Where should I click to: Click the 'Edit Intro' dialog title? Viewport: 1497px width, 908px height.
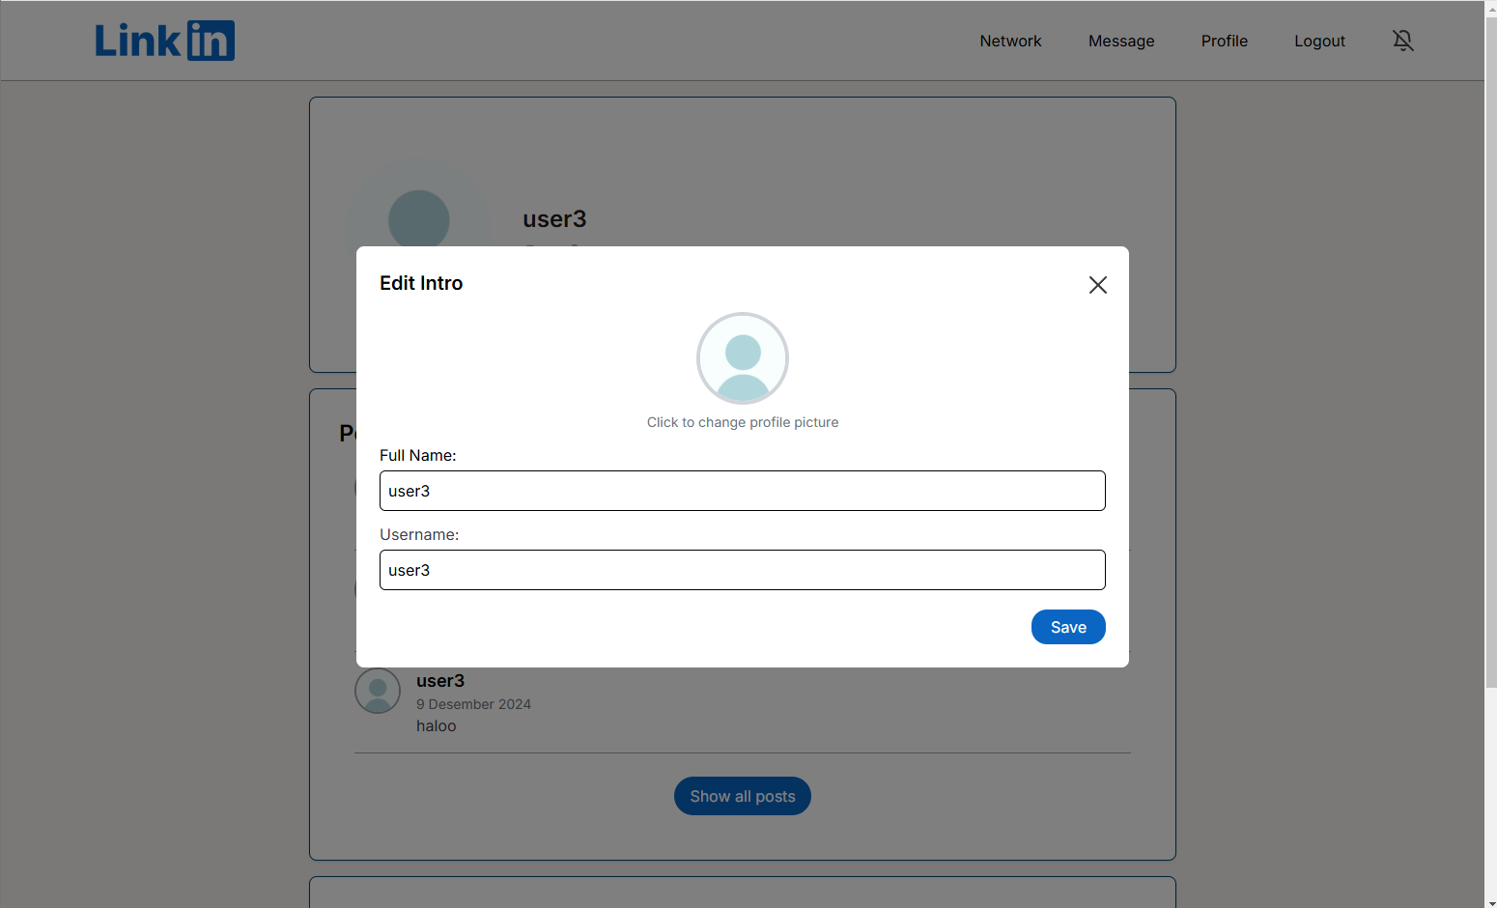(x=421, y=283)
